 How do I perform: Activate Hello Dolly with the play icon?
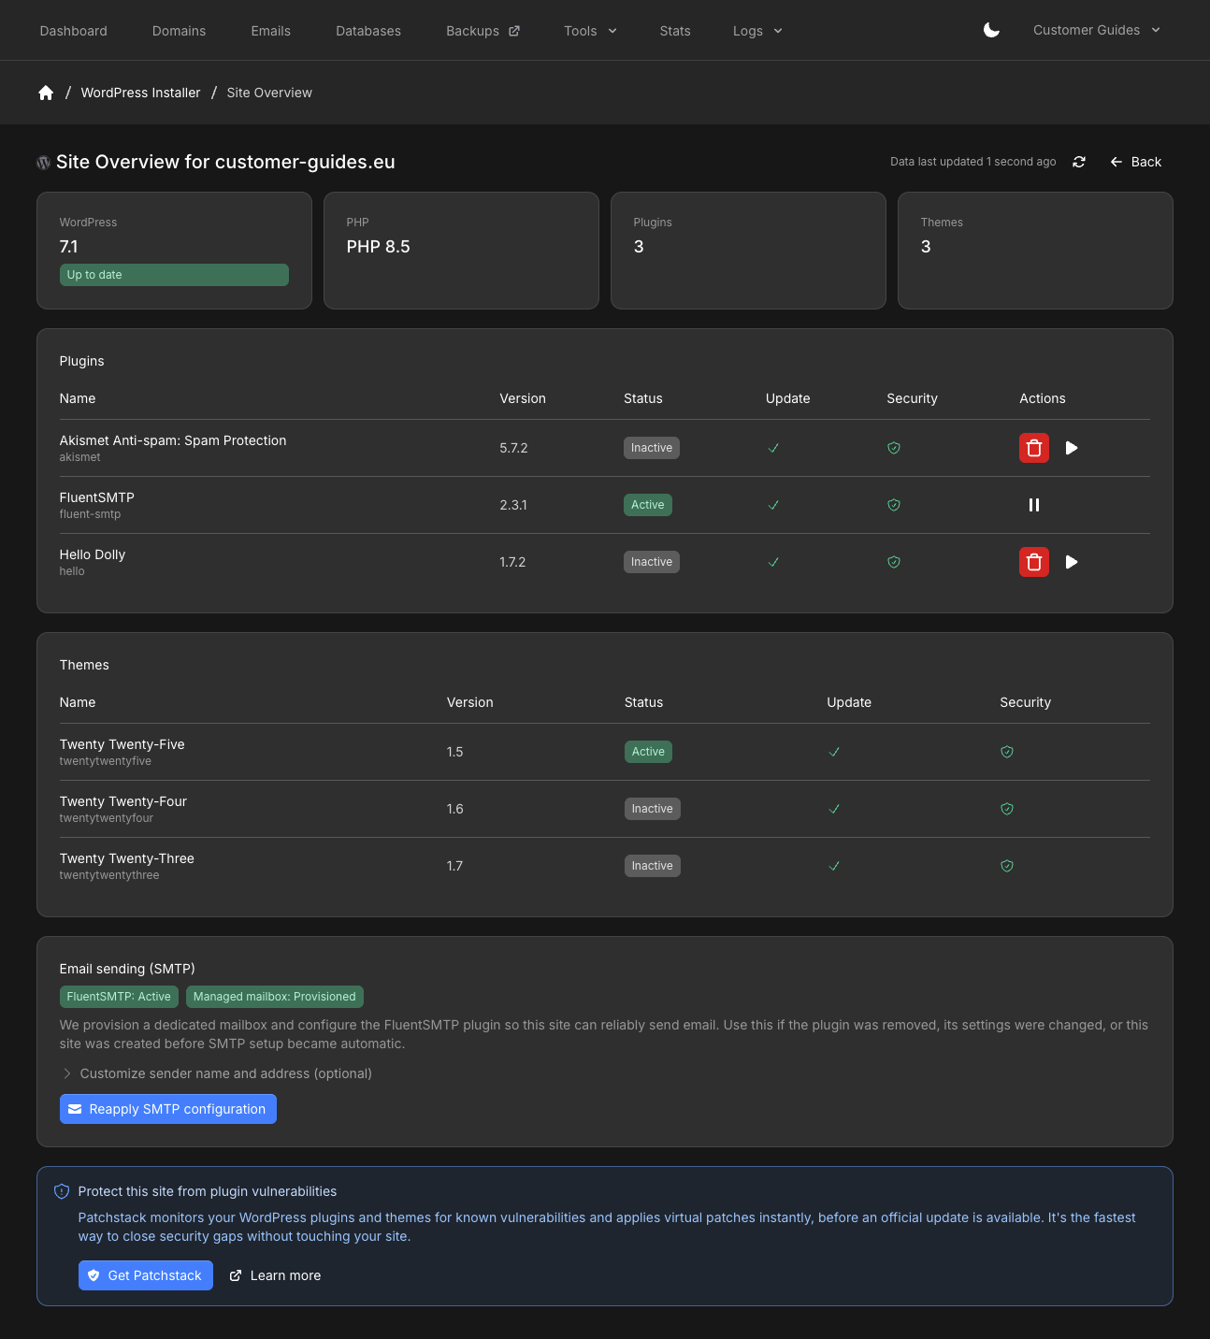1072,562
